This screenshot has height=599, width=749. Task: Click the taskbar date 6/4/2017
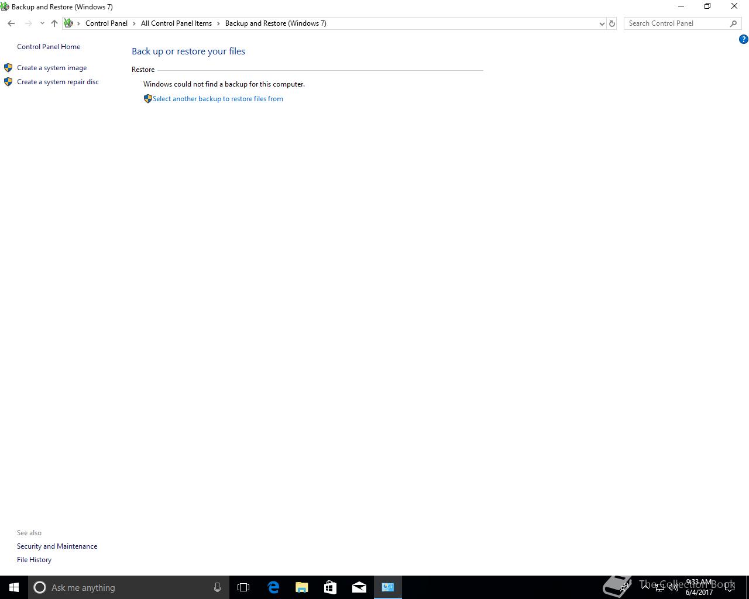pyautogui.click(x=699, y=593)
